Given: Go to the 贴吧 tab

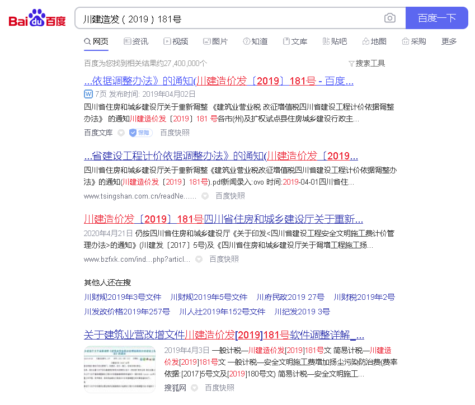Looking at the screenshot, I should pyautogui.click(x=335, y=41).
